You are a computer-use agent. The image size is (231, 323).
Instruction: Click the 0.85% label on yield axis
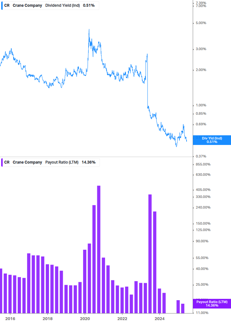click(201, 113)
